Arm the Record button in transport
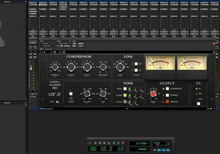 click(123, 143)
